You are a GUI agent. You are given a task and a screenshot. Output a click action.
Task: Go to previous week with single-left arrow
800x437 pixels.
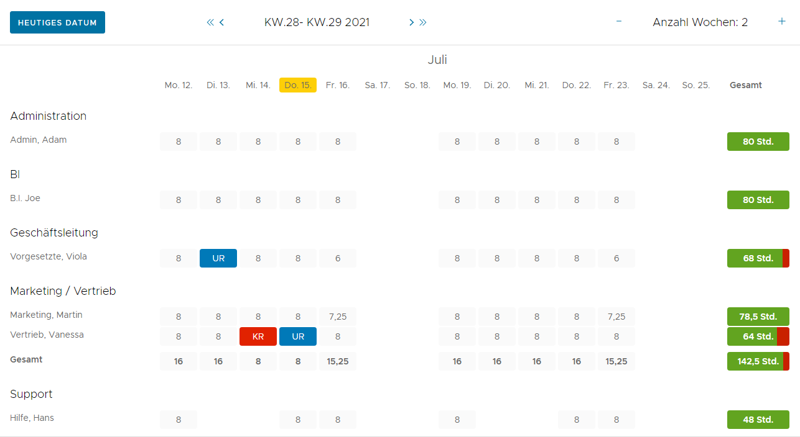pyautogui.click(x=222, y=22)
